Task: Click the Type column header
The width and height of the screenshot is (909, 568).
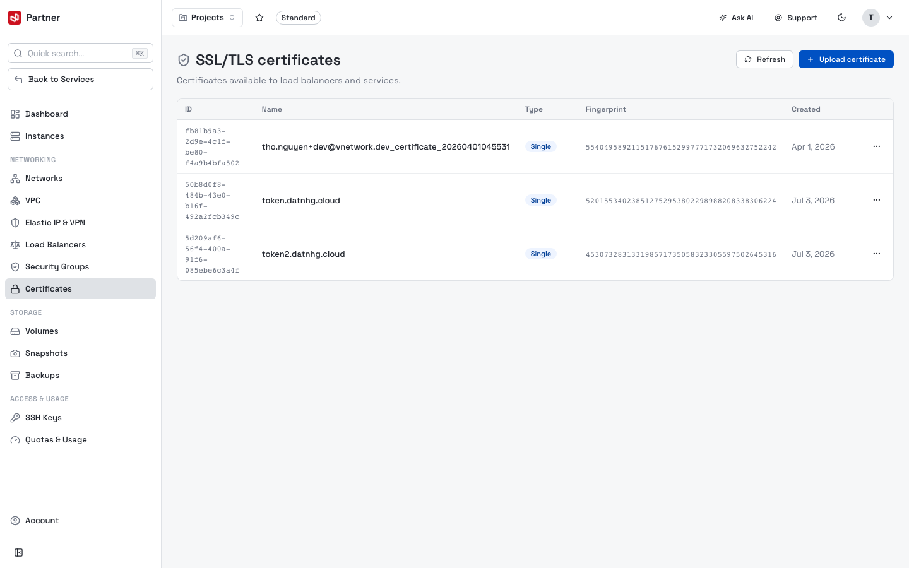Action: point(534,109)
